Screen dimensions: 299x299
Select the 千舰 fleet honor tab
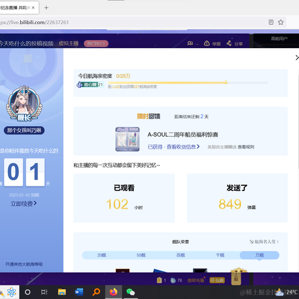click(x=220, y=255)
